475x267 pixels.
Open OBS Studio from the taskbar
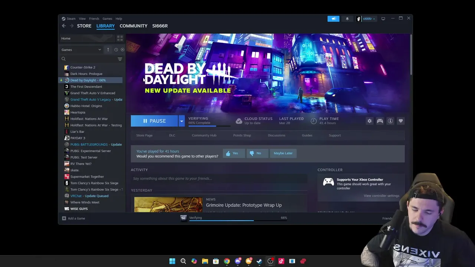[270, 261]
